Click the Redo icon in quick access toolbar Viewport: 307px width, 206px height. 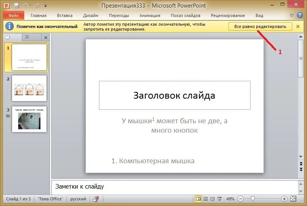[37, 6]
